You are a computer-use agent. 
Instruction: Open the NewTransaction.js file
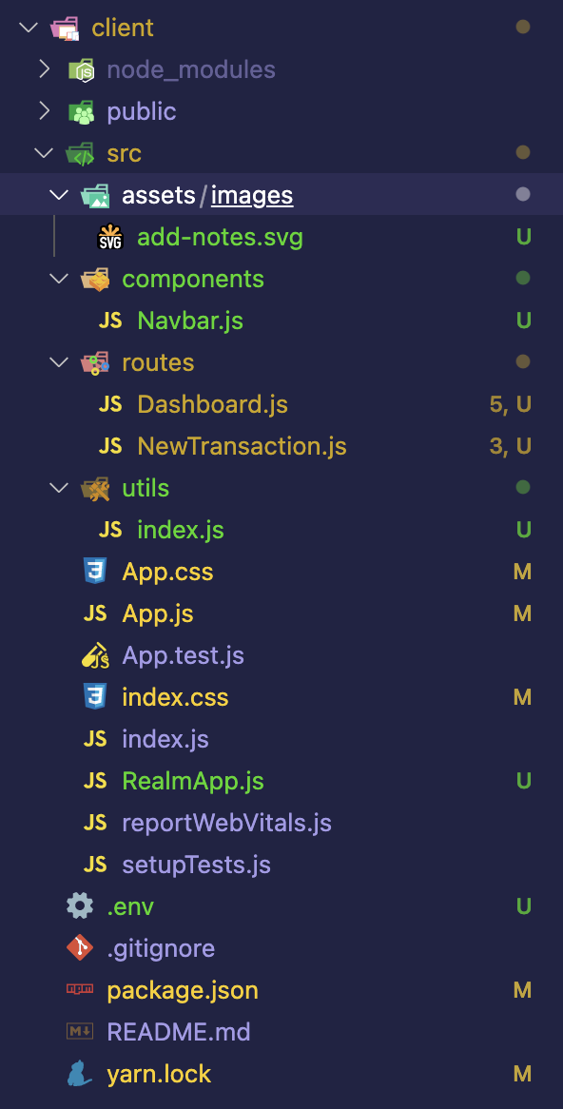(242, 446)
